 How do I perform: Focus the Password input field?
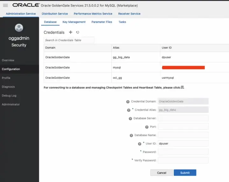(x=183, y=152)
